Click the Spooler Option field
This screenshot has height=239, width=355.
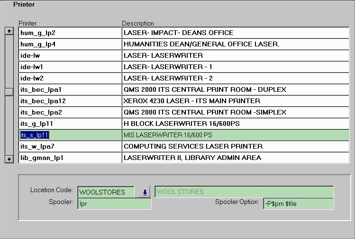tap(298, 204)
